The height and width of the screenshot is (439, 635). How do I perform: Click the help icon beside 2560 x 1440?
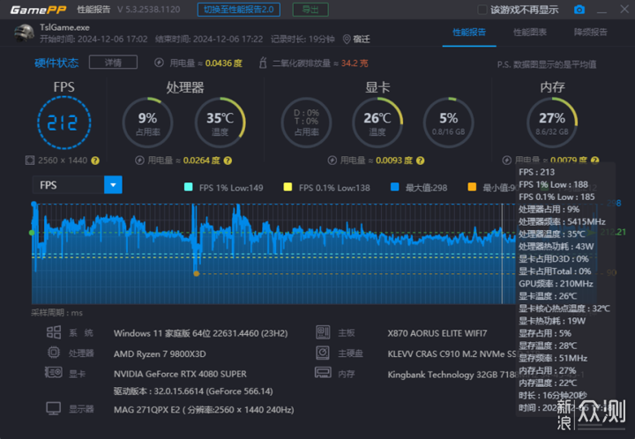point(95,160)
